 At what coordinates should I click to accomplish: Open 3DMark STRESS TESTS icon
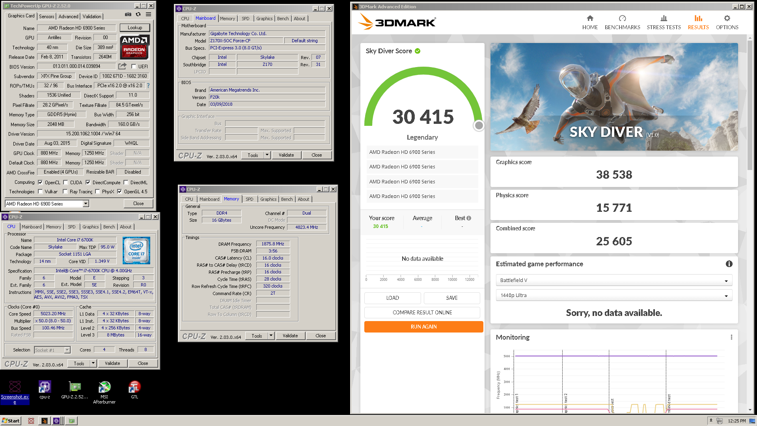(664, 18)
